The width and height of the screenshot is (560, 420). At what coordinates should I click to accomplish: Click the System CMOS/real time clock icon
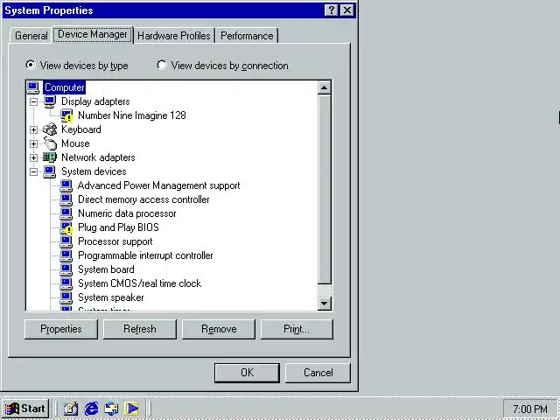click(66, 283)
